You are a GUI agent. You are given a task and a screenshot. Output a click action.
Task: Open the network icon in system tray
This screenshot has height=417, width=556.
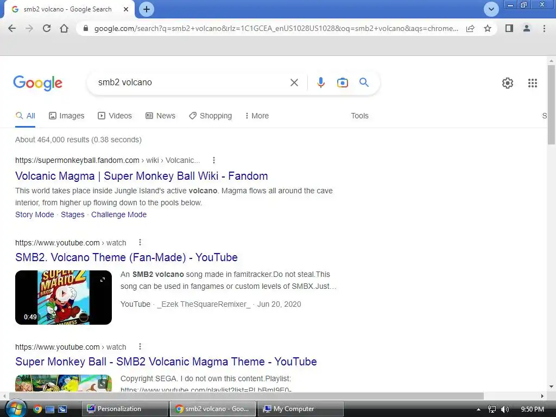tap(492, 409)
